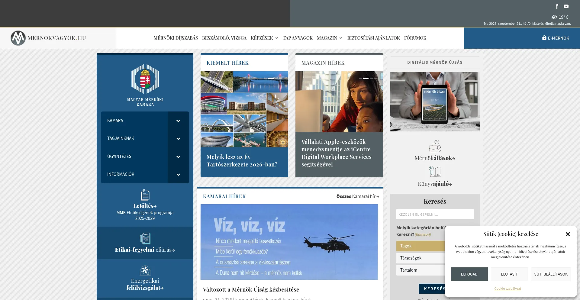Open the Könyvajánló link
The image size is (580, 300).
pyautogui.click(x=435, y=184)
